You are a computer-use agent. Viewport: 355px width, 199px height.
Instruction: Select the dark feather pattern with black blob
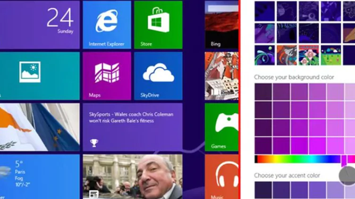287,33
